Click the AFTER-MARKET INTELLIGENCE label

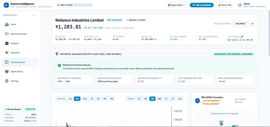coord(212,102)
